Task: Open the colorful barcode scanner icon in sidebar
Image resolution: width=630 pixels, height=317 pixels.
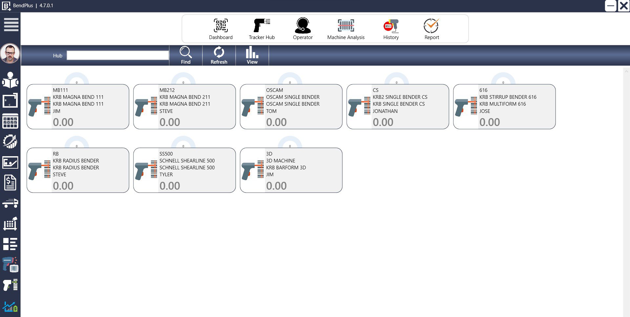Action: pyautogui.click(x=10, y=264)
